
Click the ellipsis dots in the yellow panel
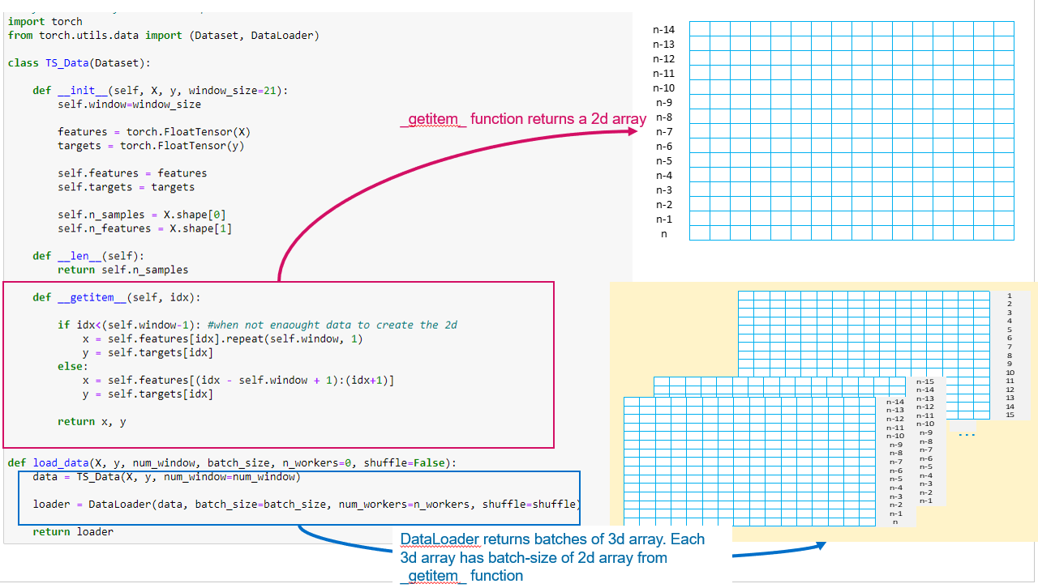(967, 436)
